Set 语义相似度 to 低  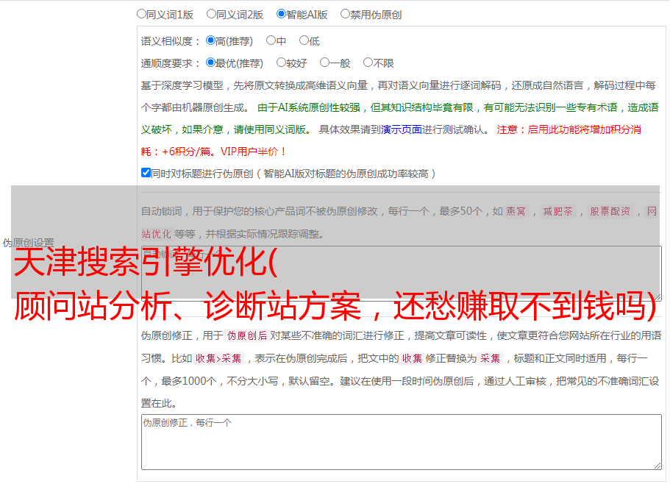point(304,40)
